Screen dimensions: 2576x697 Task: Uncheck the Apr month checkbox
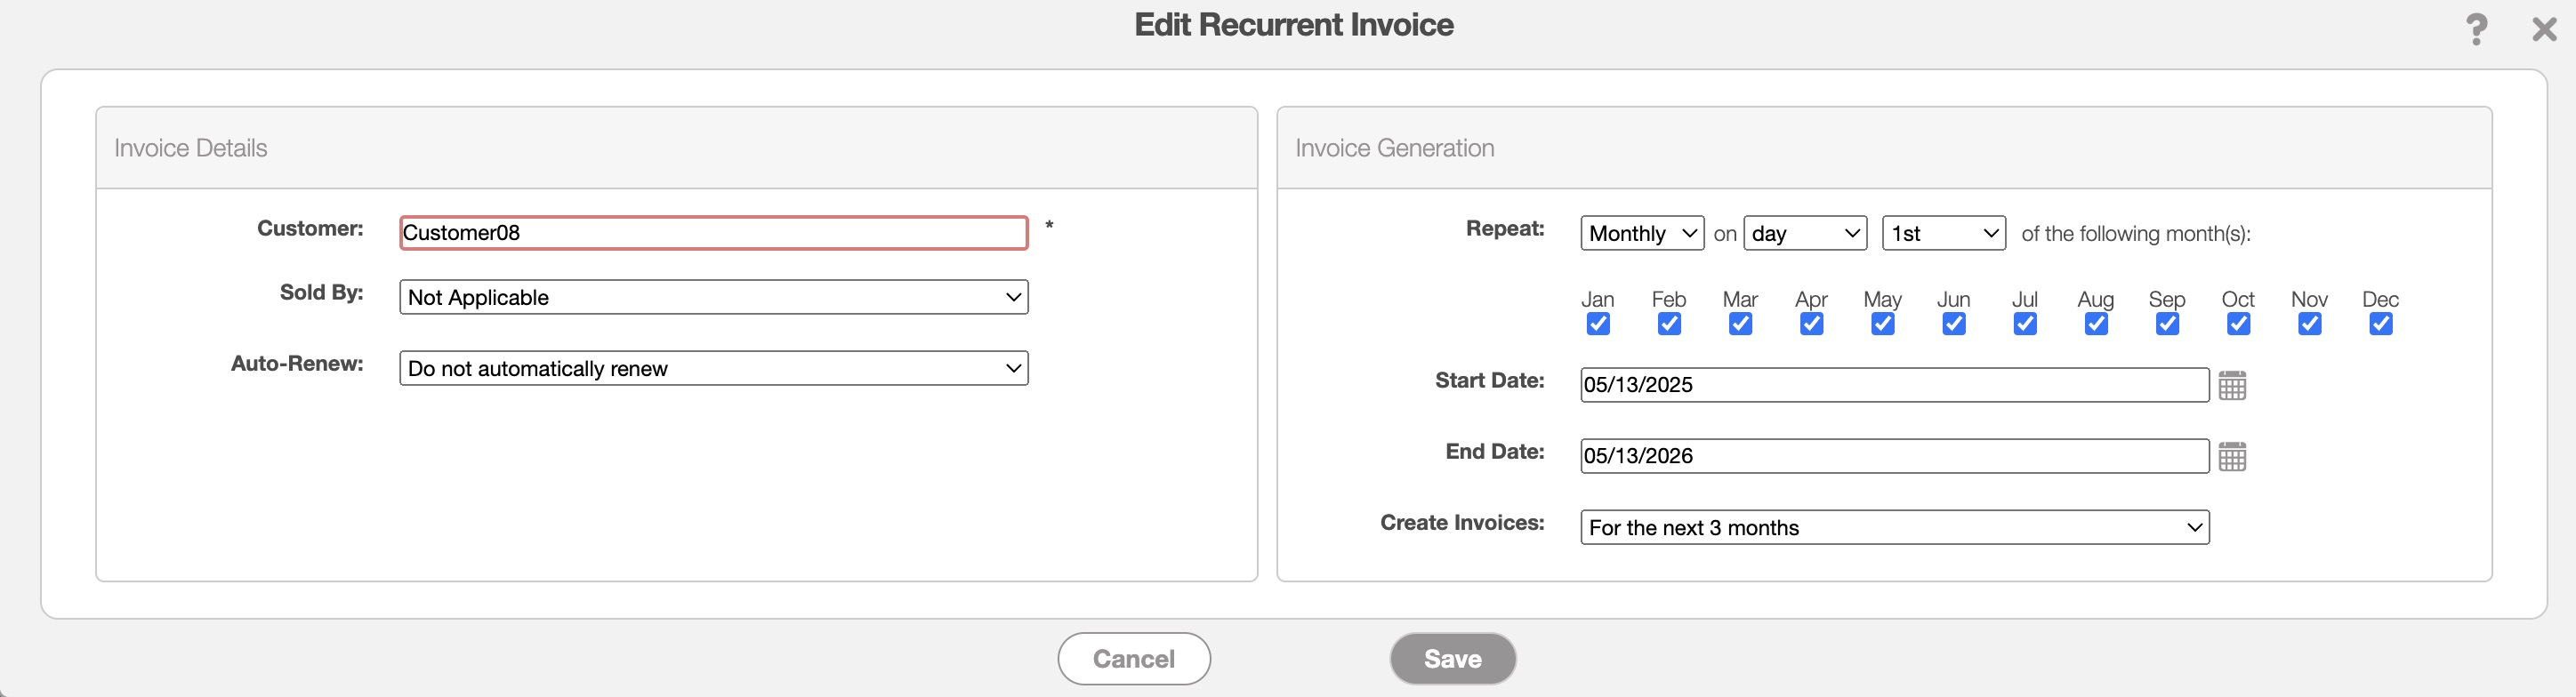[x=1811, y=324]
